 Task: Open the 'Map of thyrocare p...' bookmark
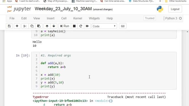tap(56, 1)
